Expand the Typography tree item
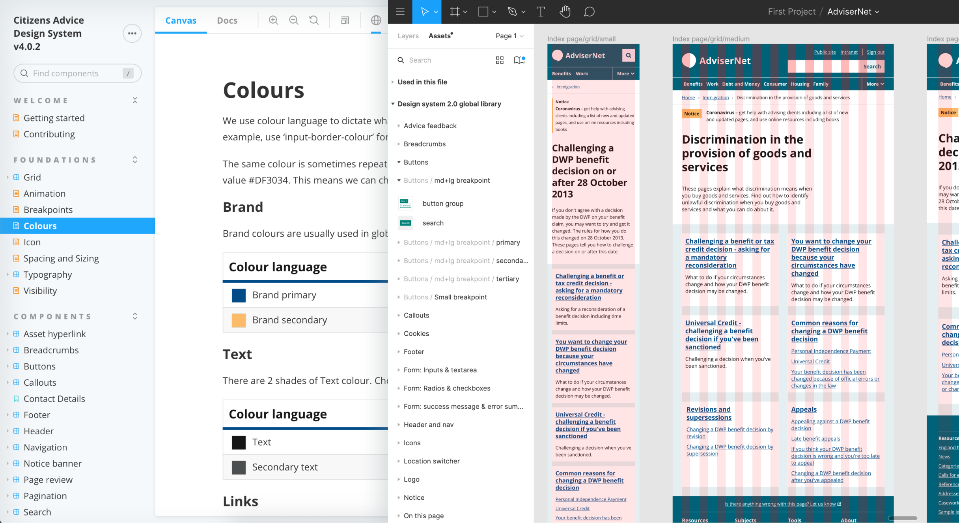This screenshot has height=523, width=959. (7, 275)
